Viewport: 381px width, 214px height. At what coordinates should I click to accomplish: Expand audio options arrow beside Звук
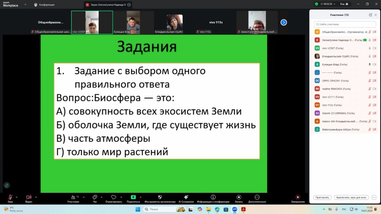pos(16,197)
